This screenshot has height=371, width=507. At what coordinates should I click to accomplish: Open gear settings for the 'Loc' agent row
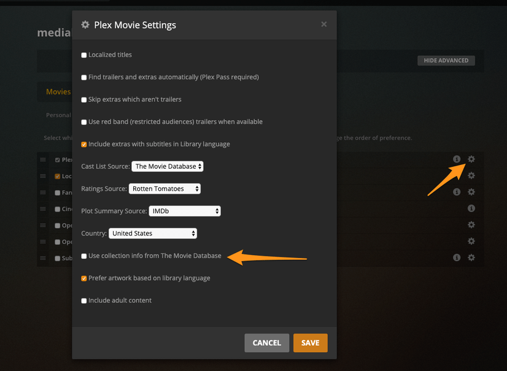(x=471, y=176)
